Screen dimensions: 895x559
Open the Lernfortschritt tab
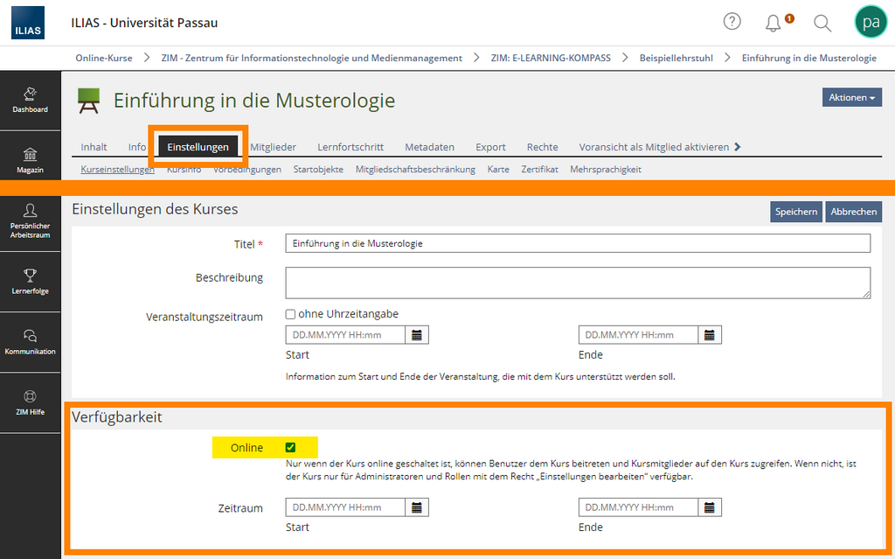coord(350,147)
